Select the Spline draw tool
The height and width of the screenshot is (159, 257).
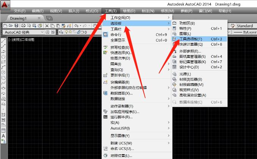point(3,83)
